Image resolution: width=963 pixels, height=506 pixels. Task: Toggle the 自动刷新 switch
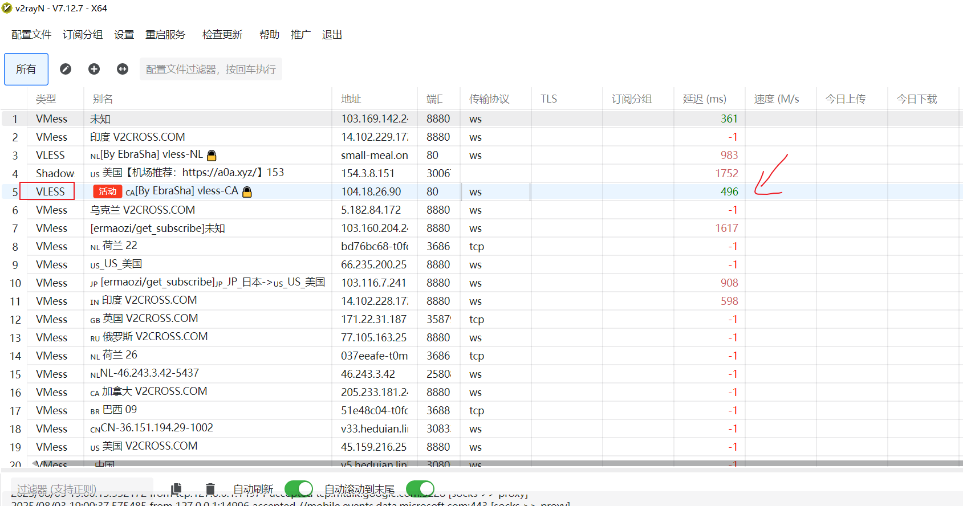pos(299,488)
